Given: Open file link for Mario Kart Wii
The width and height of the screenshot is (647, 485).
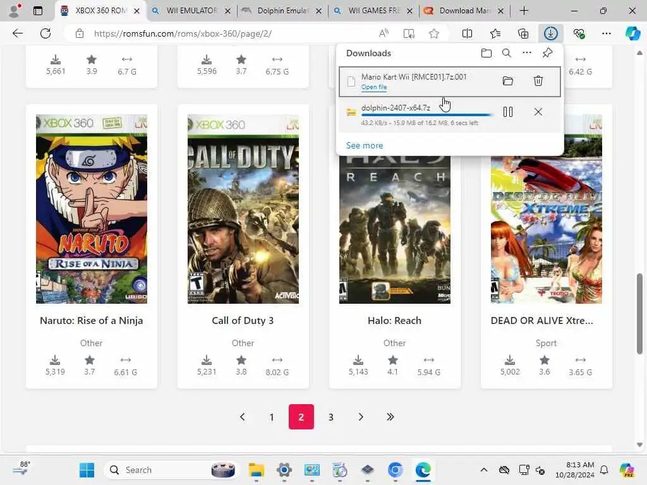Looking at the screenshot, I should pyautogui.click(x=374, y=87).
